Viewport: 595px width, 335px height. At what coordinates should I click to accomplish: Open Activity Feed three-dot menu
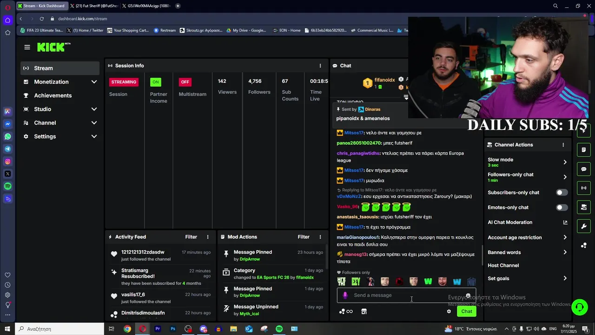pos(208,237)
